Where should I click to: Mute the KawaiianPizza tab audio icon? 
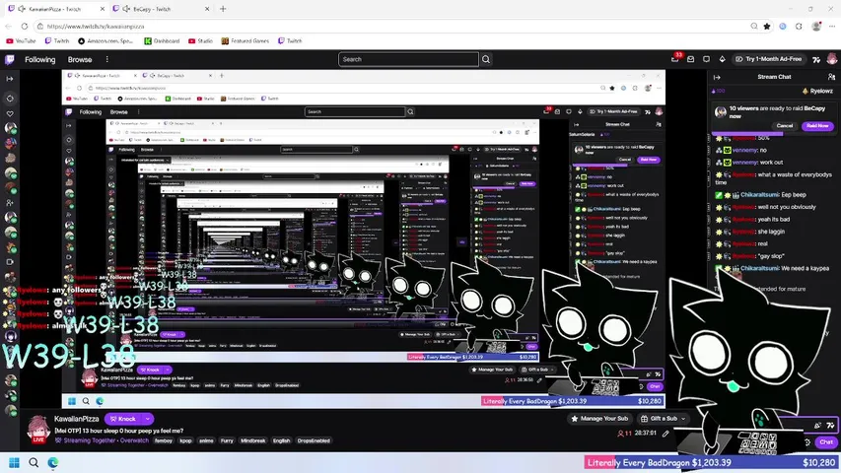22,9
